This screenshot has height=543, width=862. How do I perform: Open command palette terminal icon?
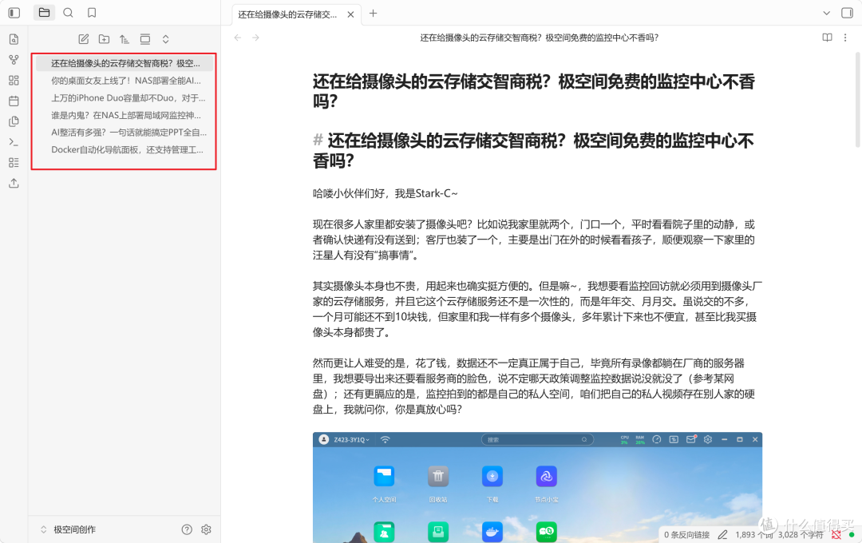[14, 142]
